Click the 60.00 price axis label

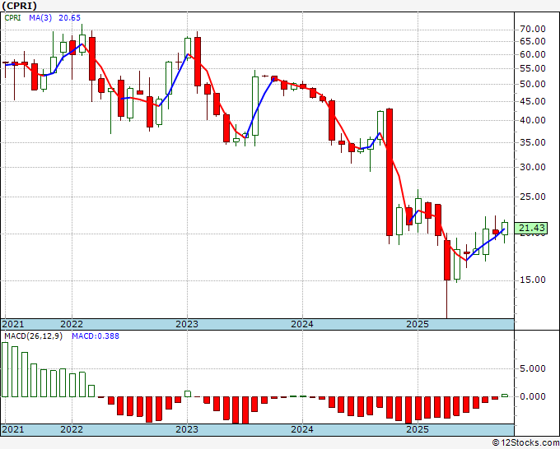click(x=533, y=54)
